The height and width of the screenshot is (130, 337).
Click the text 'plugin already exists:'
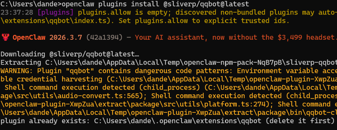tap(45, 121)
